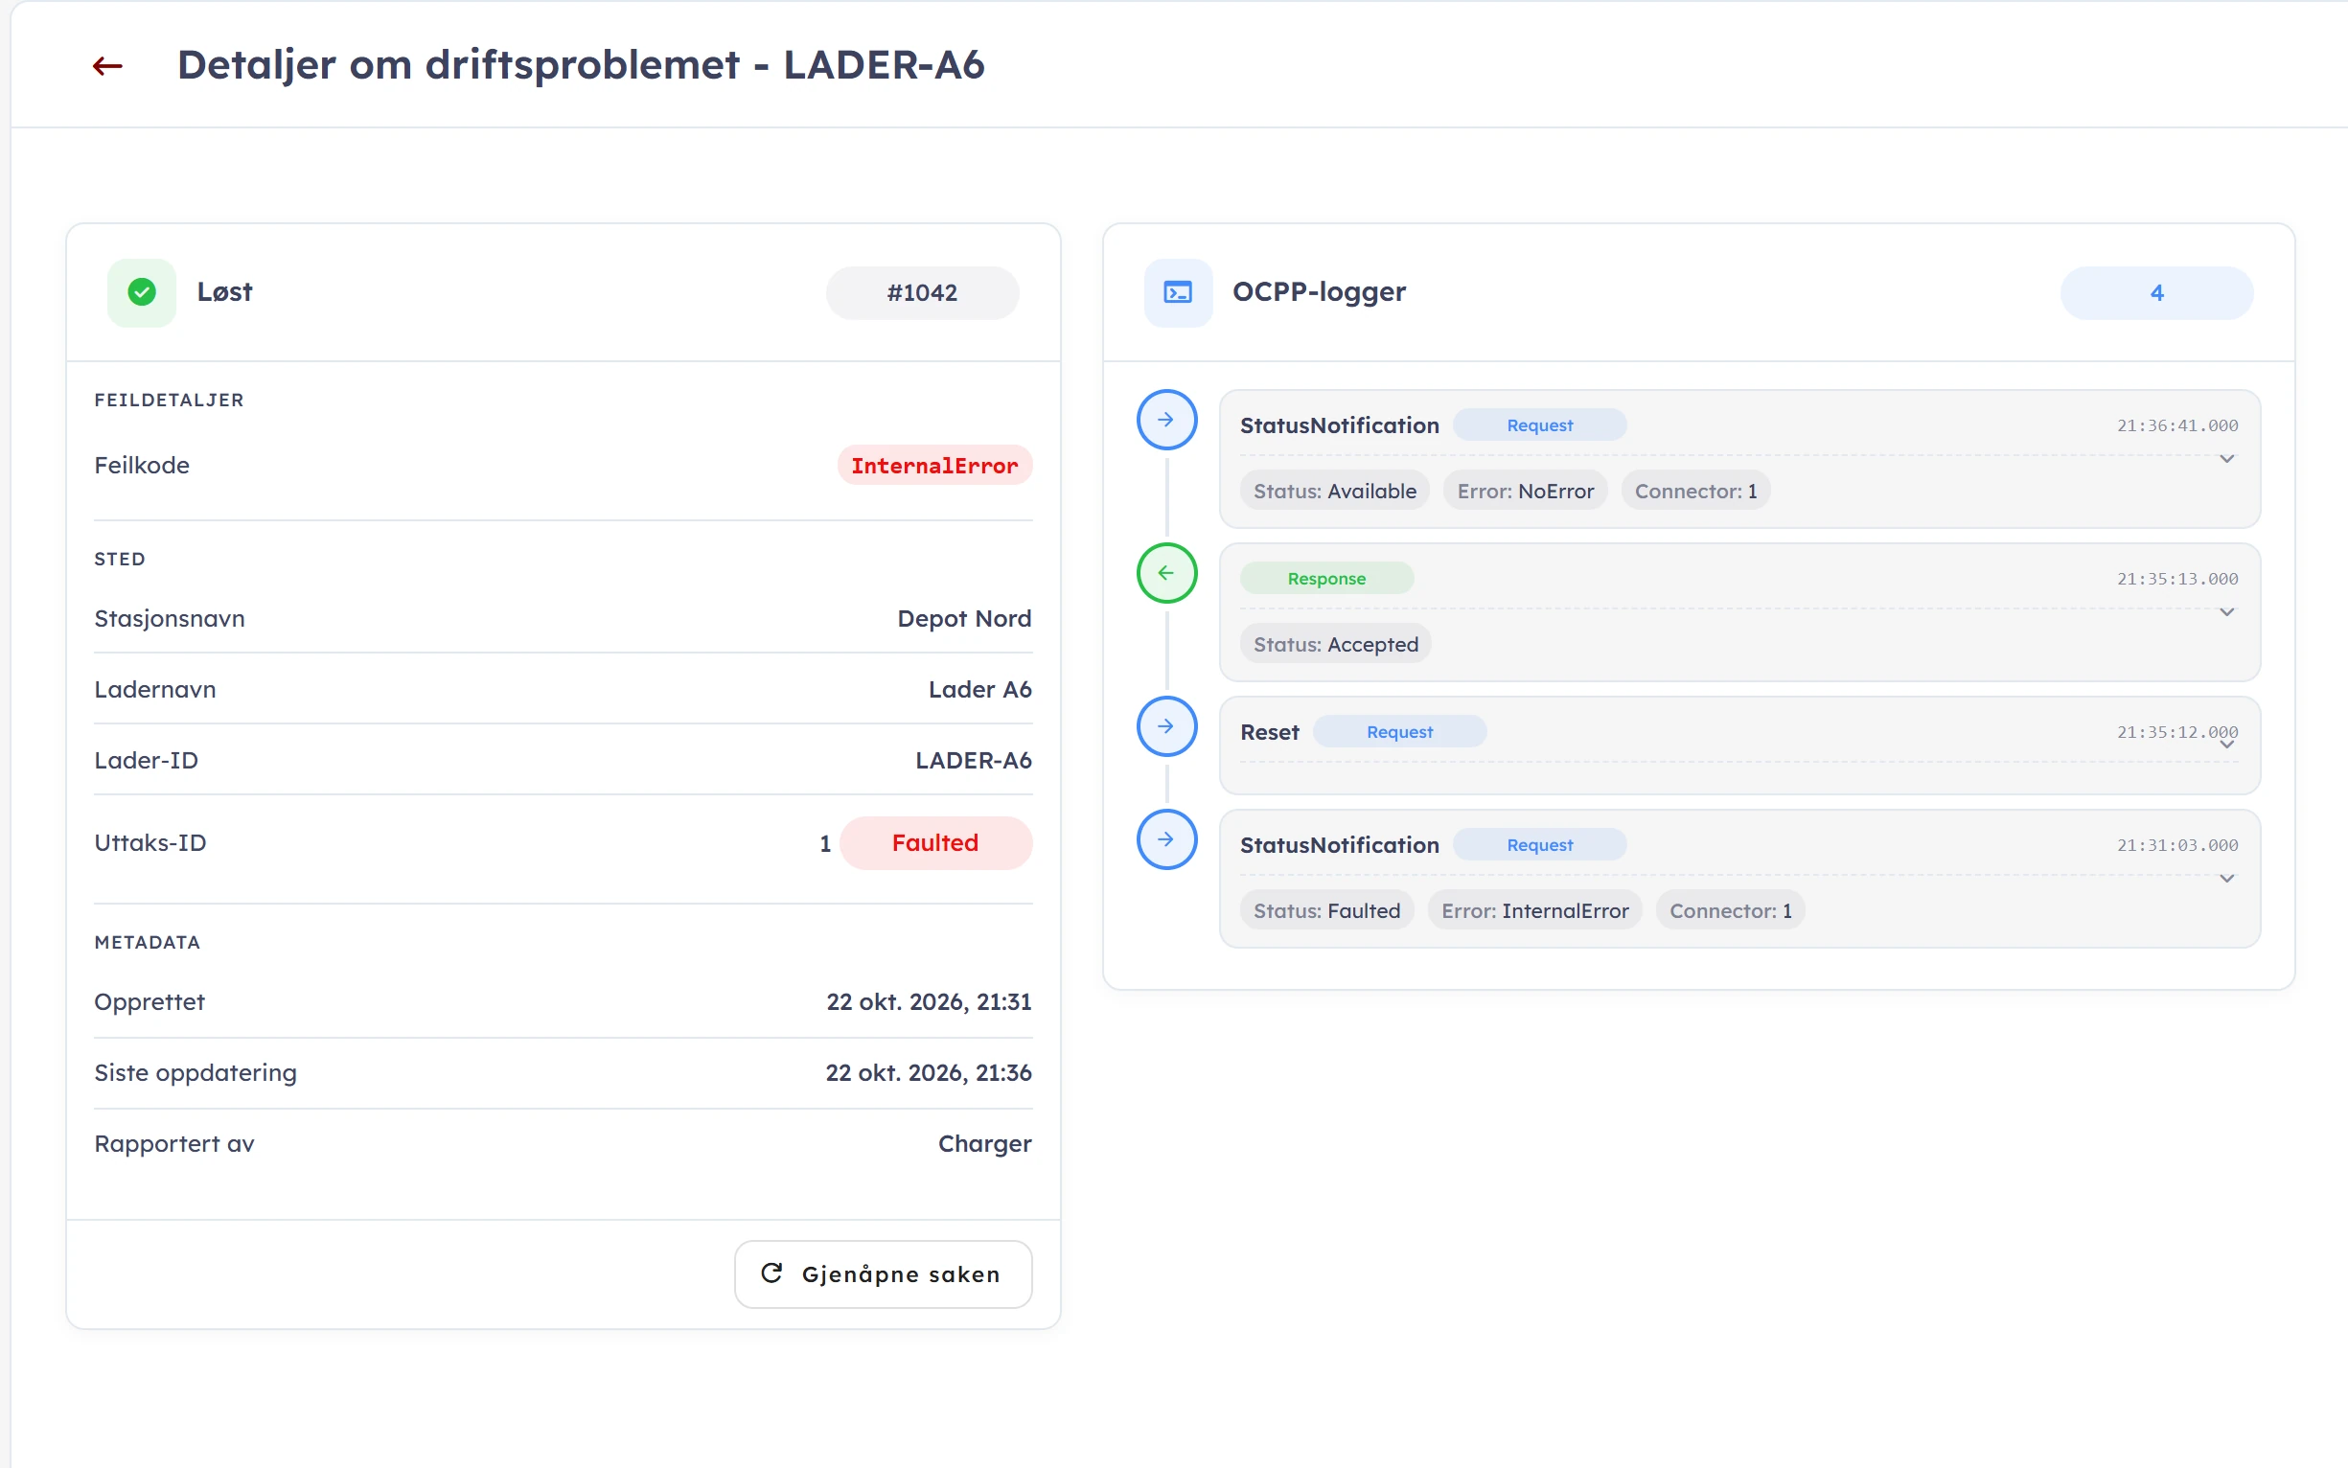Click the created date 22 okt. 2026, 21:31
The height and width of the screenshot is (1468, 2348).
click(x=929, y=1002)
